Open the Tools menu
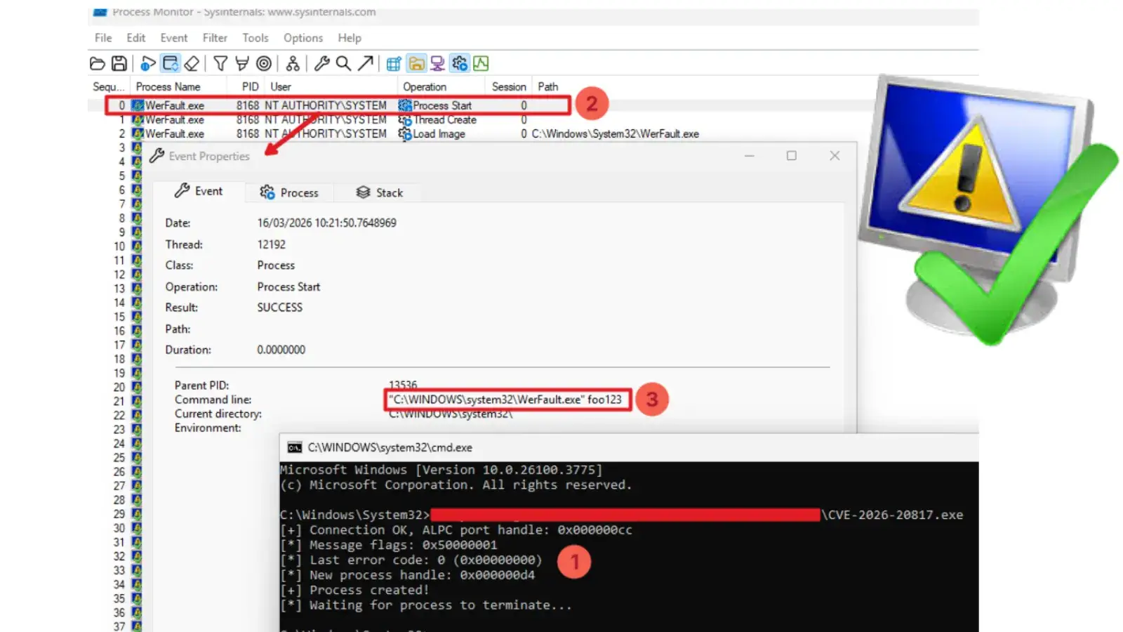The height and width of the screenshot is (632, 1123). [x=255, y=38]
